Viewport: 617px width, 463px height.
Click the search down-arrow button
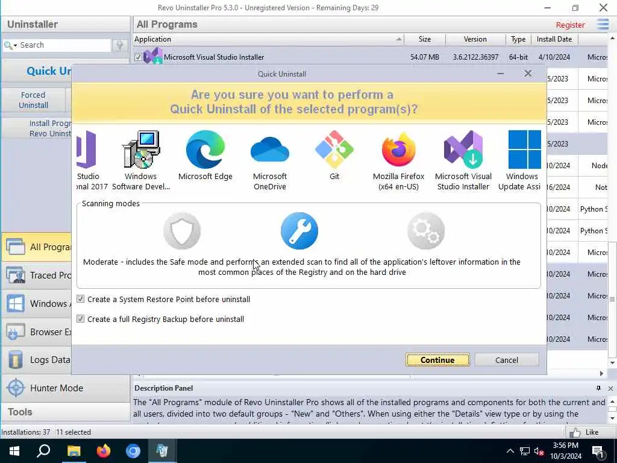[120, 45]
